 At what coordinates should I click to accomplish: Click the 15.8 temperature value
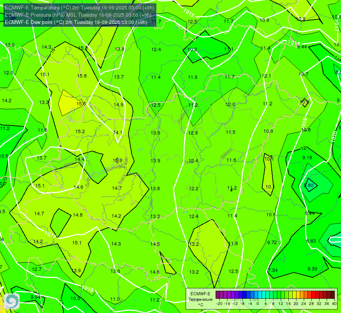pos(82,76)
